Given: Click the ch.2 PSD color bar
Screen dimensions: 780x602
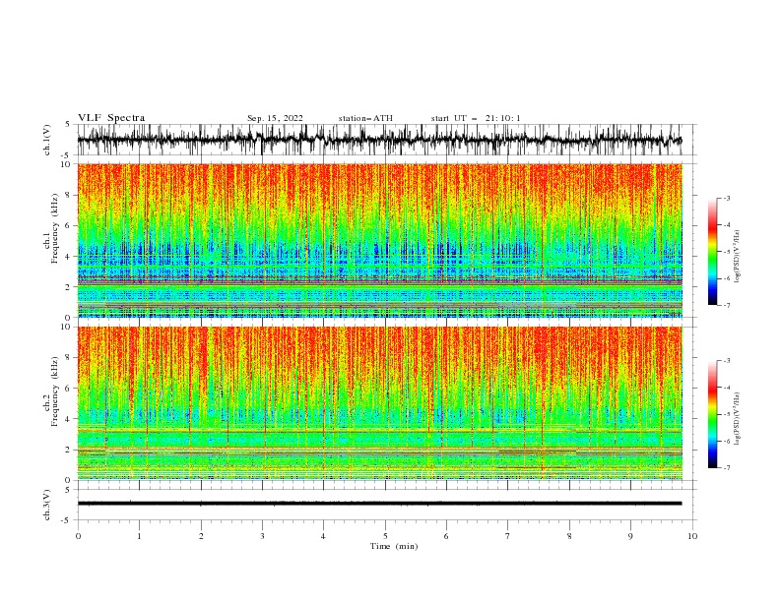Looking at the screenshot, I should coord(712,414).
